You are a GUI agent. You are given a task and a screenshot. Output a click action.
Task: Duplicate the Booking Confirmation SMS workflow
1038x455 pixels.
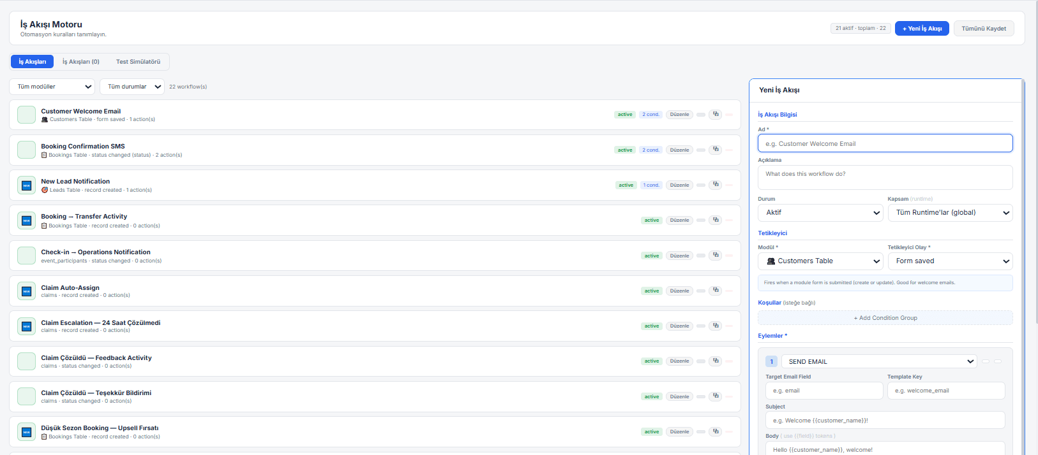(716, 150)
